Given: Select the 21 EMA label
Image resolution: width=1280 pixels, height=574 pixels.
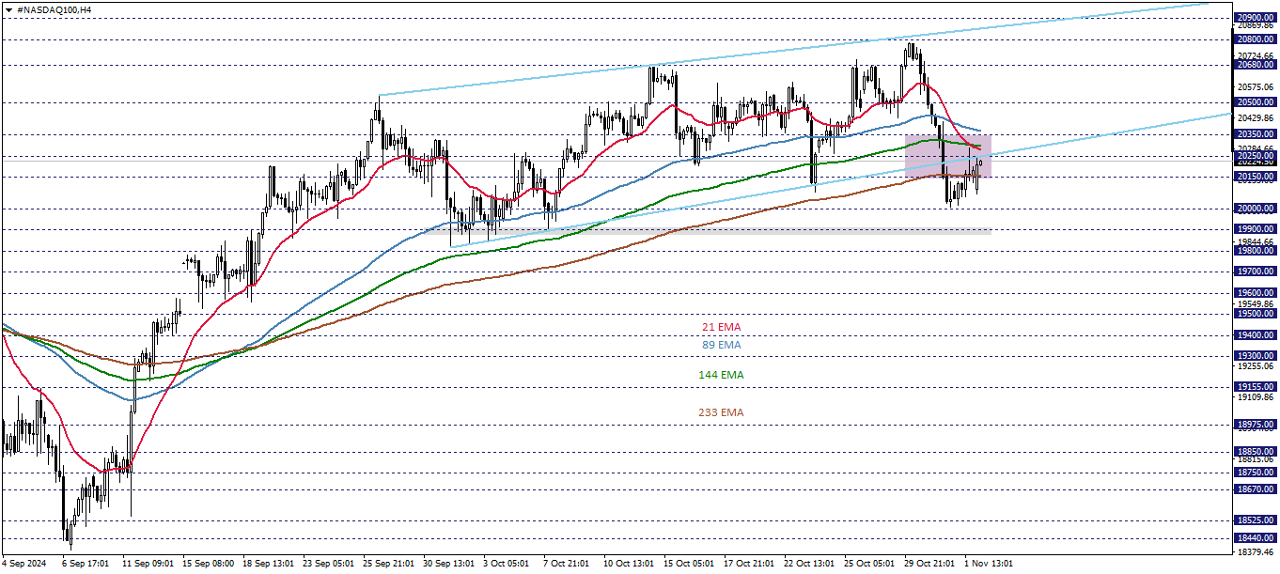Looking at the screenshot, I should point(722,327).
